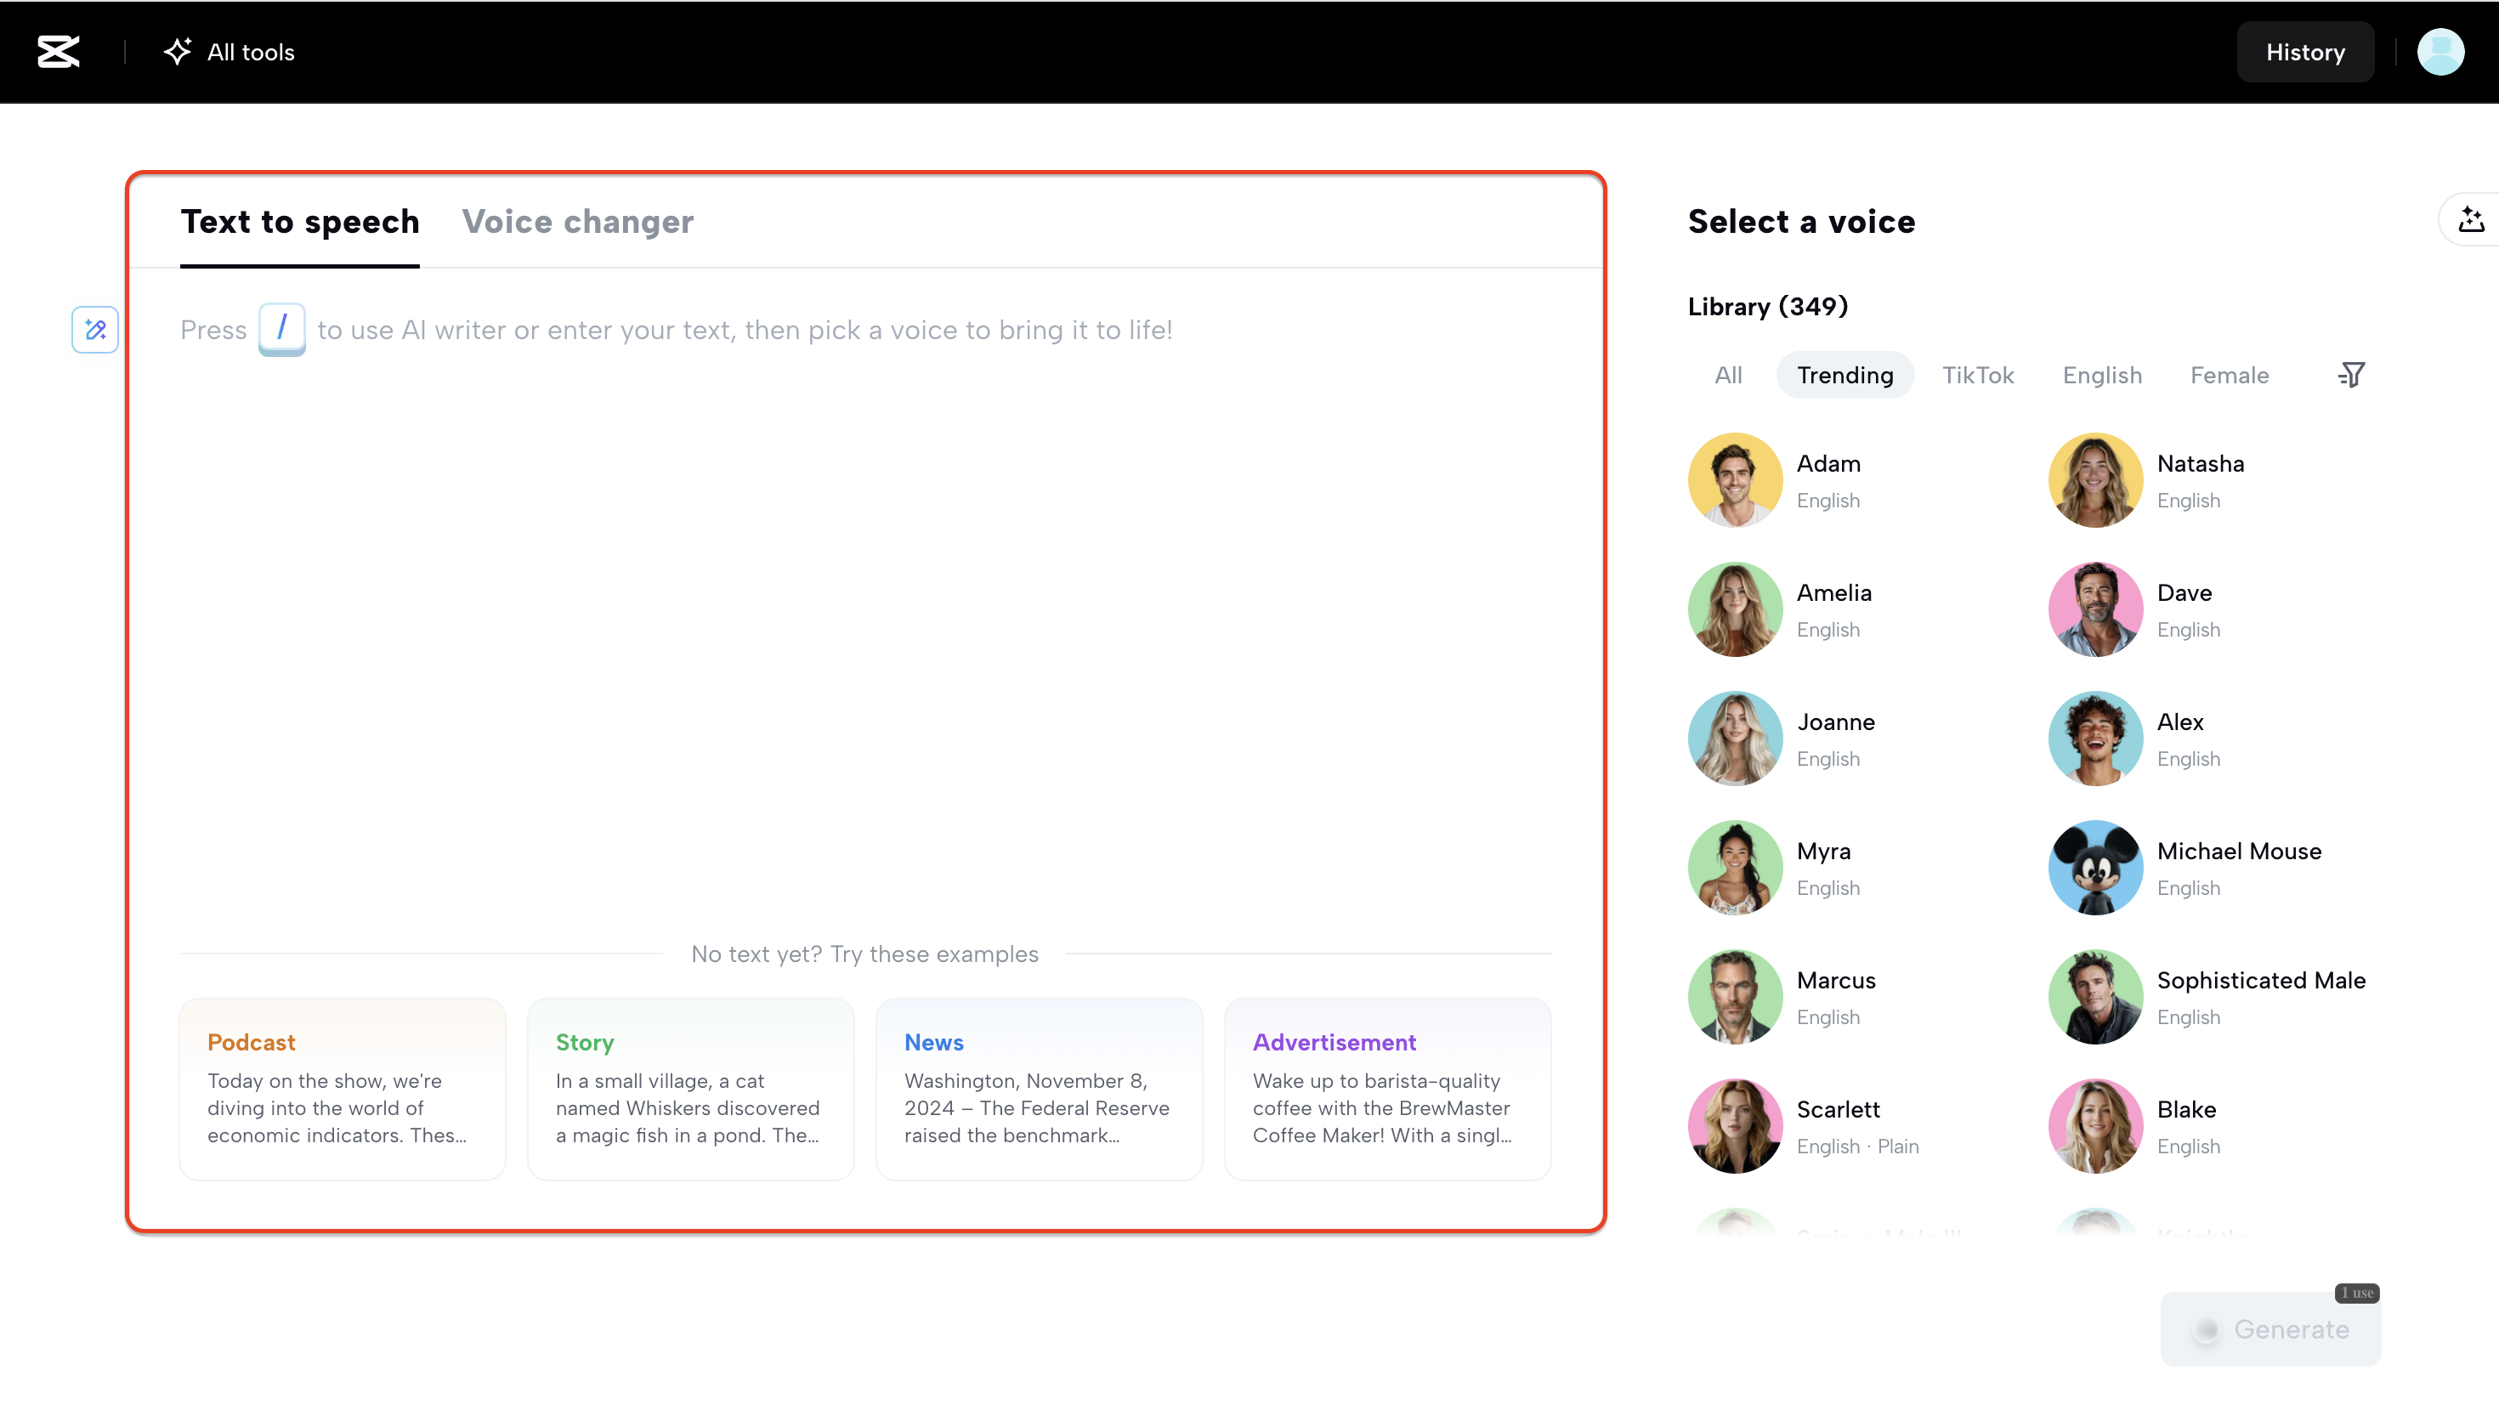Click the AI writer wand icon

coord(94,330)
